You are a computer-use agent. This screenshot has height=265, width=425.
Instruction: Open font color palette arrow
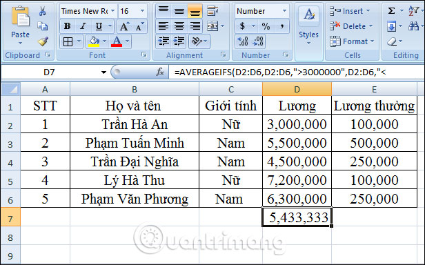click(128, 42)
